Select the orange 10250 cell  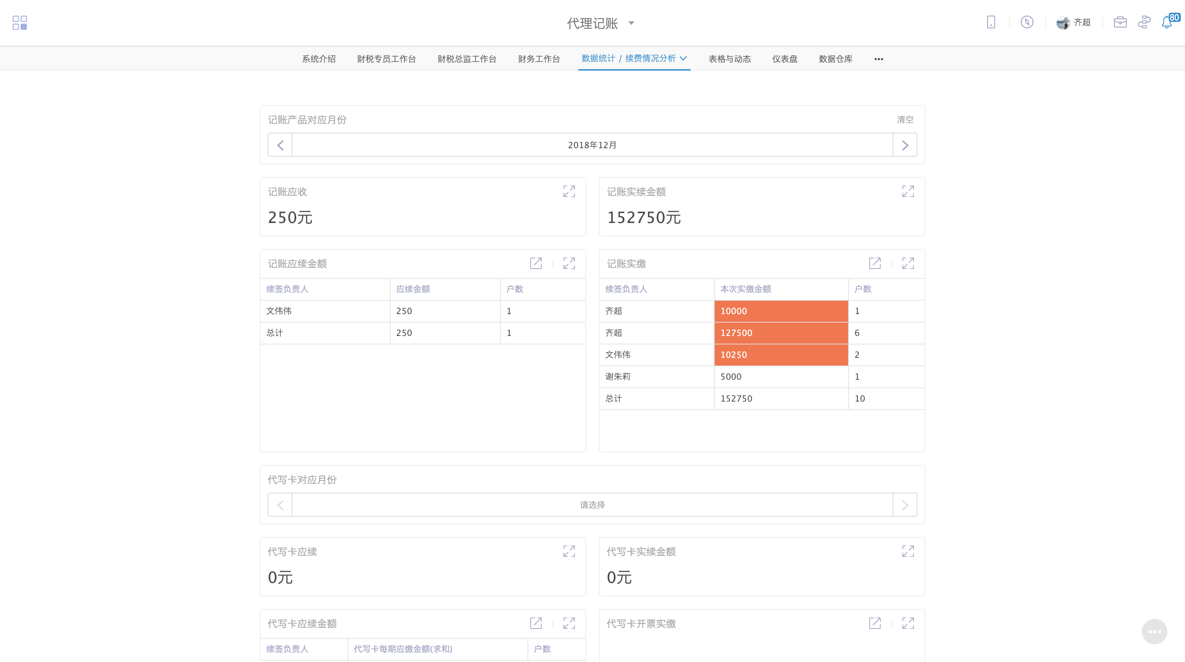click(781, 354)
